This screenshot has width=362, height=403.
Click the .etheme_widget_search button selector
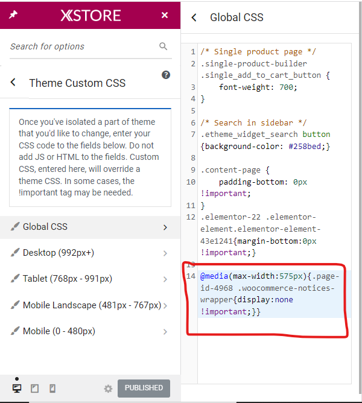(x=265, y=135)
